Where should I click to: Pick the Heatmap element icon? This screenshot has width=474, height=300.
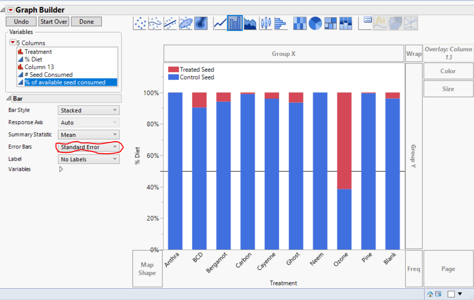click(x=300, y=23)
